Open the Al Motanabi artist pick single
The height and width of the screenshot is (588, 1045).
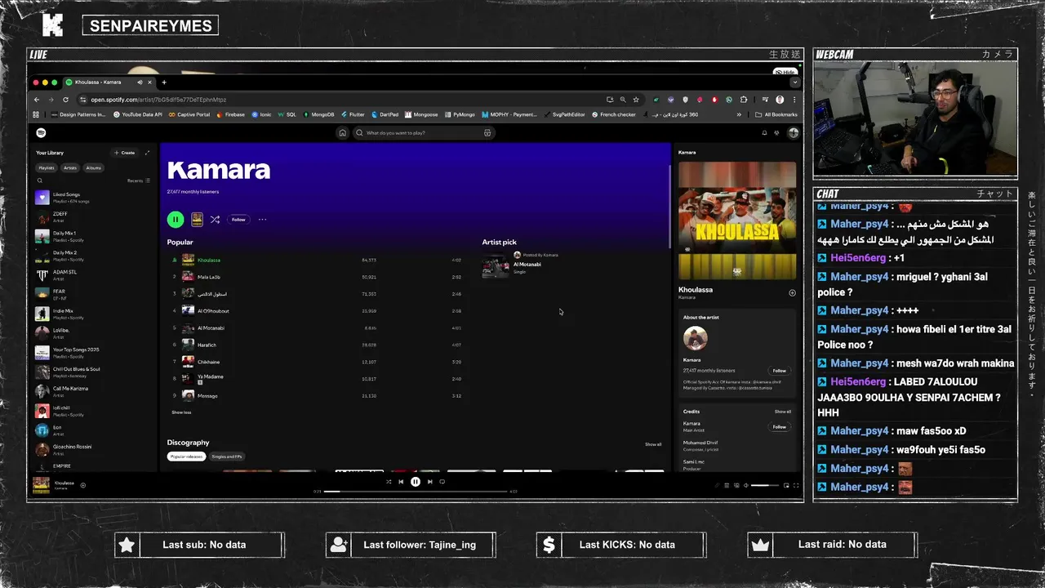coord(527,265)
